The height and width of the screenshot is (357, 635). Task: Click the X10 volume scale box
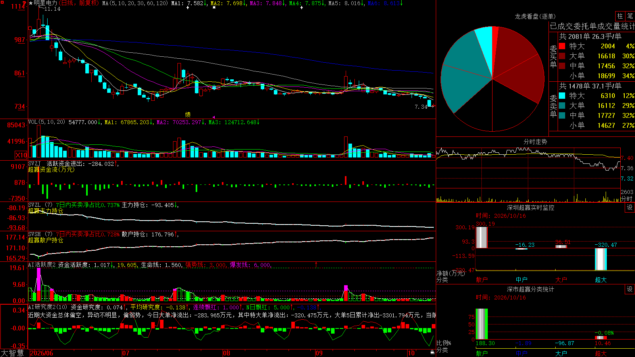[x=21, y=155]
